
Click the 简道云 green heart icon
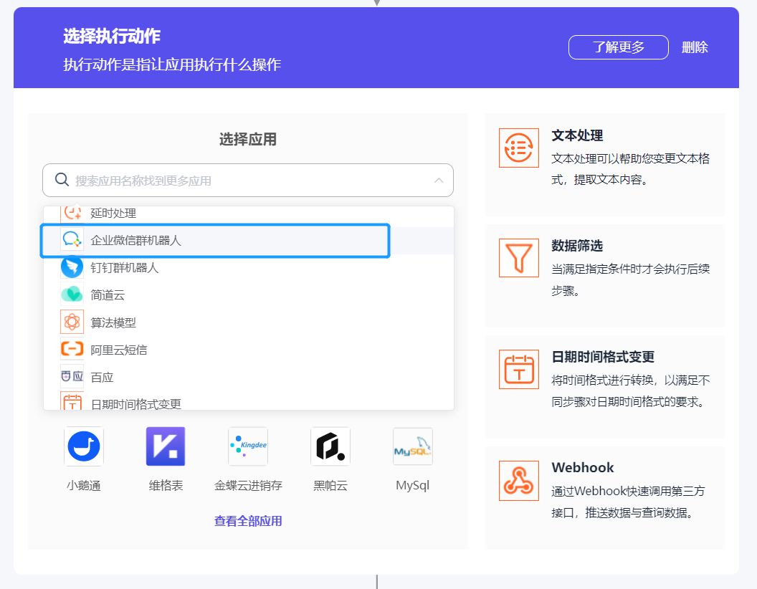click(72, 294)
